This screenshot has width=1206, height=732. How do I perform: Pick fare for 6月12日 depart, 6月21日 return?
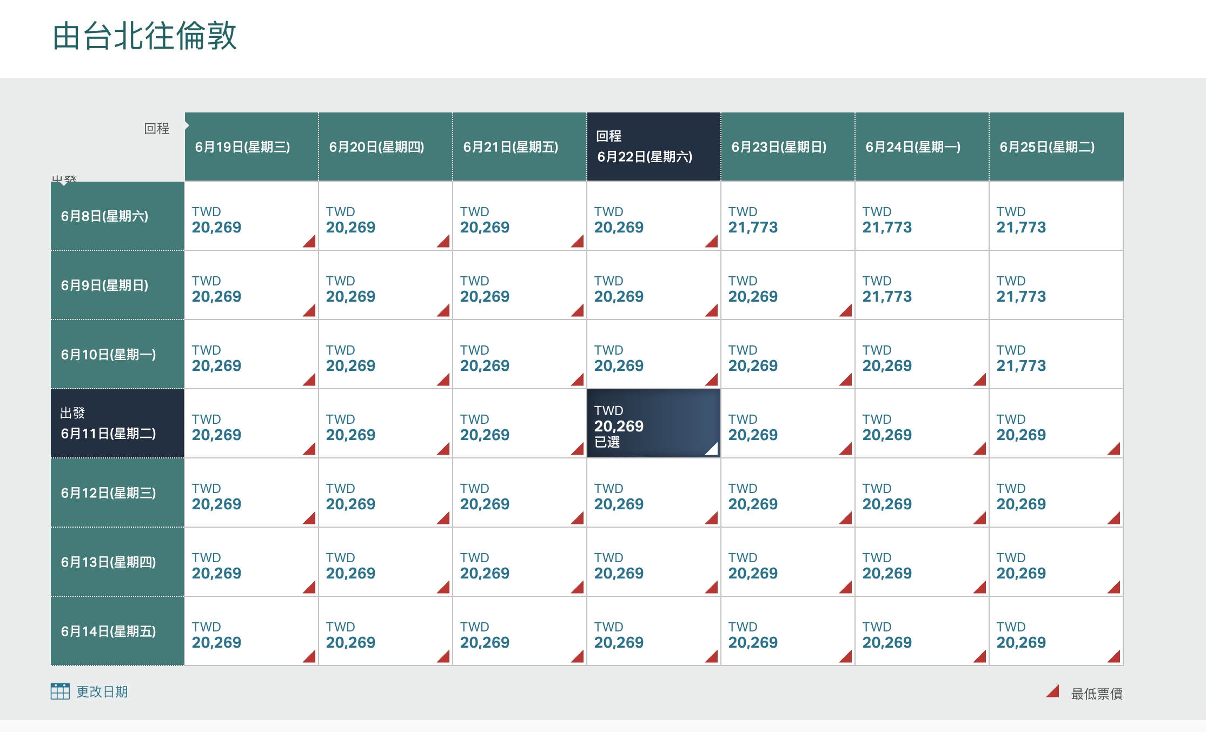(519, 493)
